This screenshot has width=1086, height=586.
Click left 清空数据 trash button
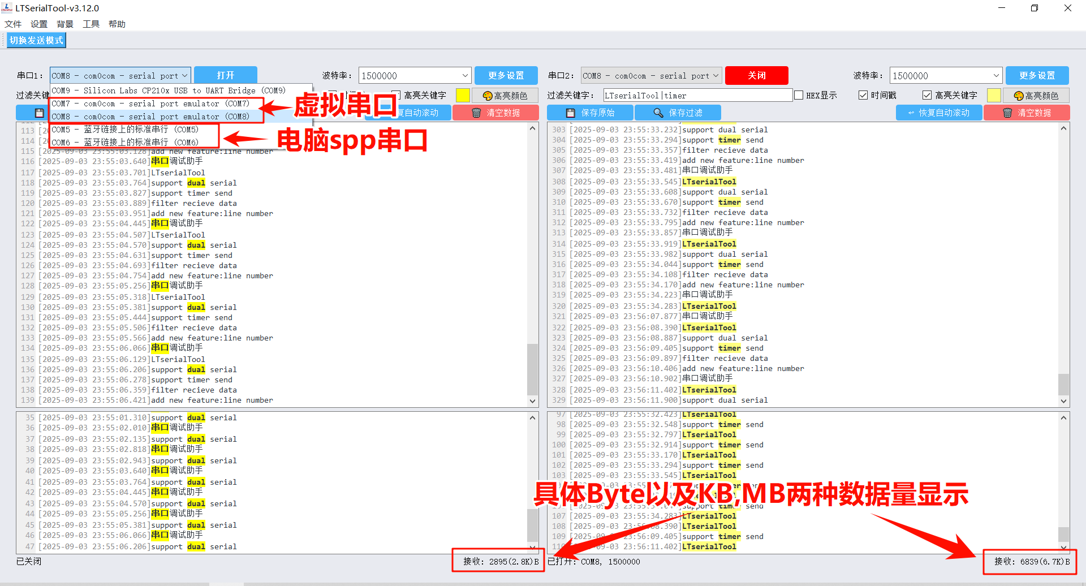[x=495, y=113]
